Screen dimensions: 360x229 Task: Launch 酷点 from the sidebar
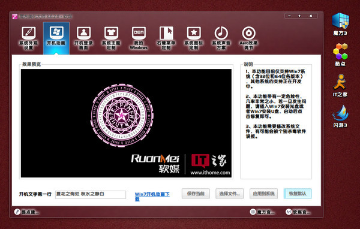[340, 55]
